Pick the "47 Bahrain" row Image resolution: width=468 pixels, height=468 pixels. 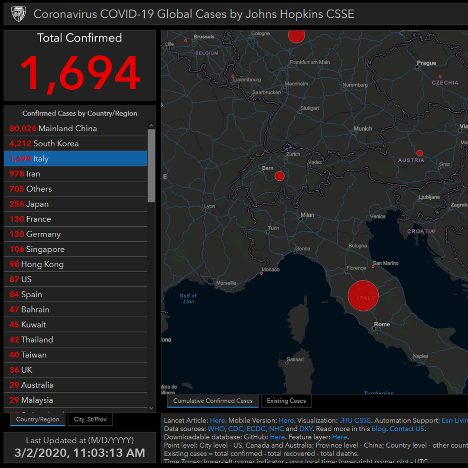(x=75, y=309)
